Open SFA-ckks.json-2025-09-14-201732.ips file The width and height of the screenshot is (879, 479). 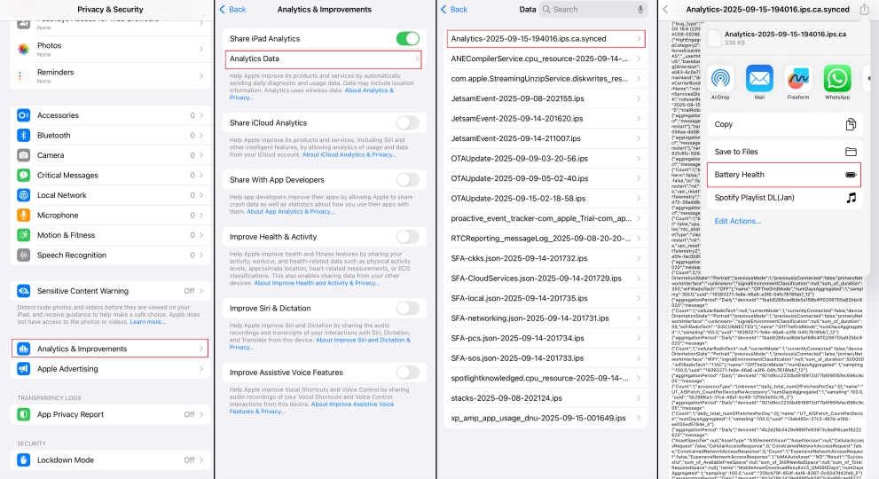click(x=545, y=258)
